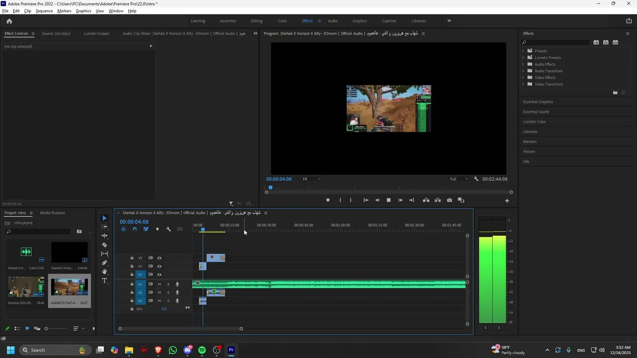The image size is (637, 358).
Task: Show more workspaces overflow chevron
Action: [x=449, y=21]
